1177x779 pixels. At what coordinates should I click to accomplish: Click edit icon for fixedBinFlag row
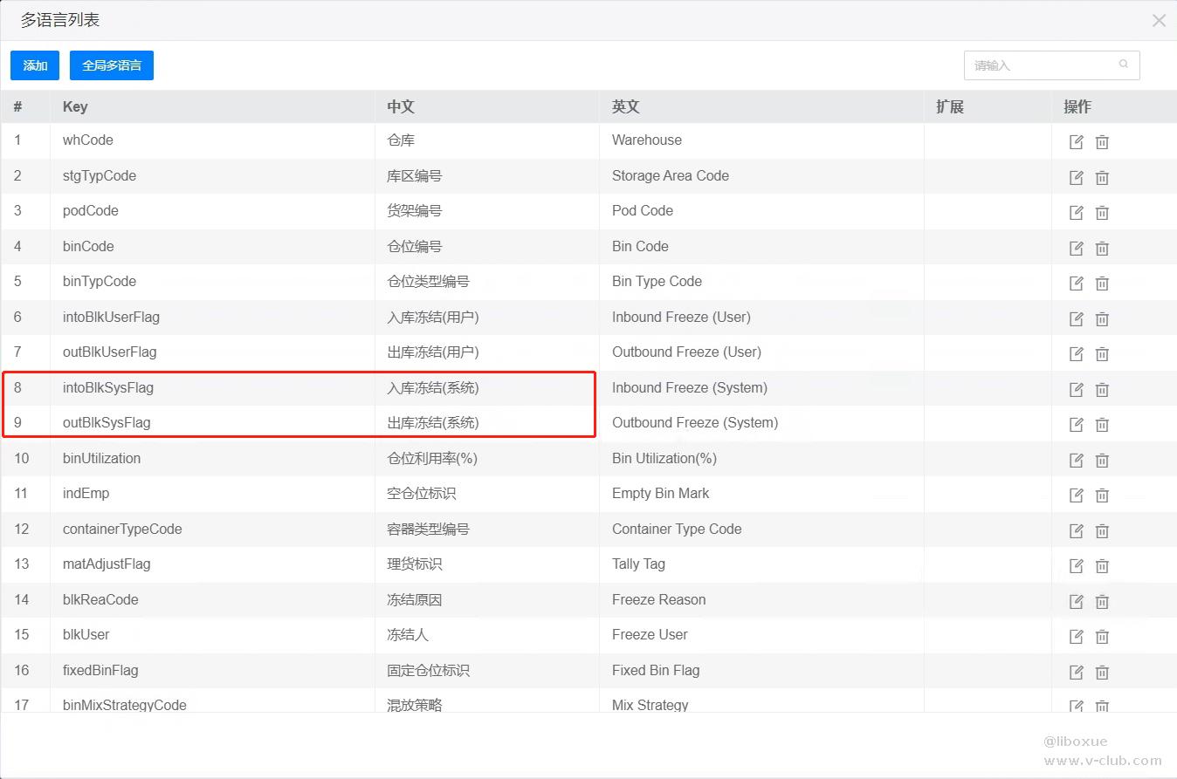[x=1076, y=673]
